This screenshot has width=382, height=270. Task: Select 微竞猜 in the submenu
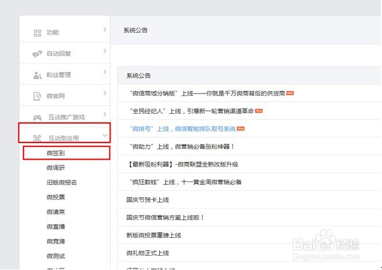click(56, 241)
